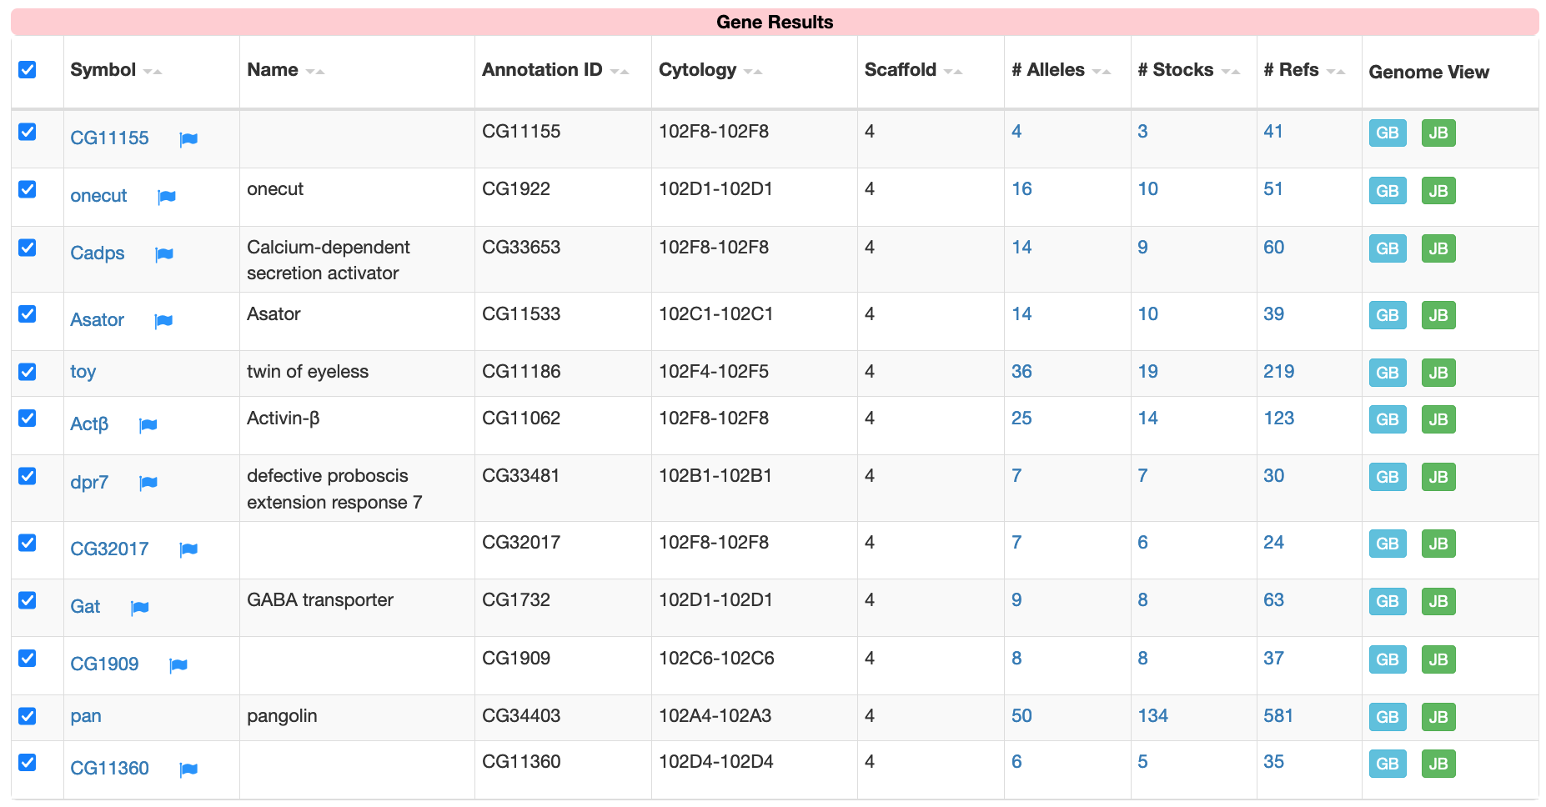Open the CG11155 gene symbol link

click(x=109, y=138)
